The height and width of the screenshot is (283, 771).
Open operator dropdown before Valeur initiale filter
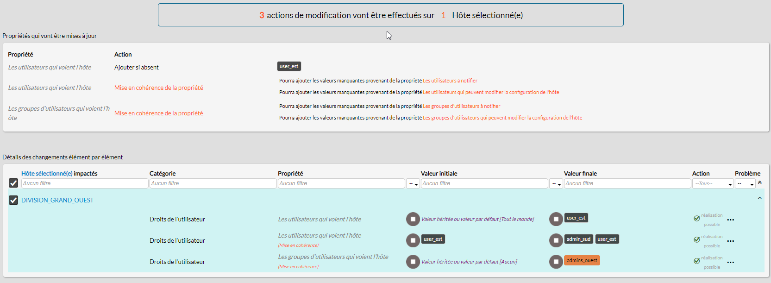click(413, 184)
